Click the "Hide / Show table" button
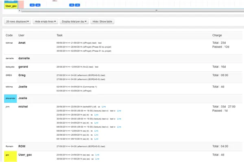The width and height of the screenshot is (244, 162). (103, 21)
